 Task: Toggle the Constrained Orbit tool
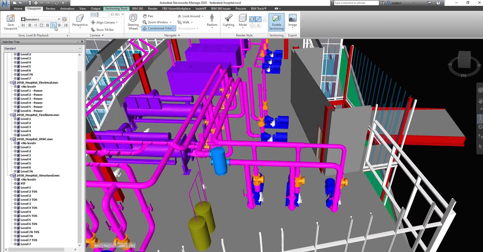tap(157, 28)
